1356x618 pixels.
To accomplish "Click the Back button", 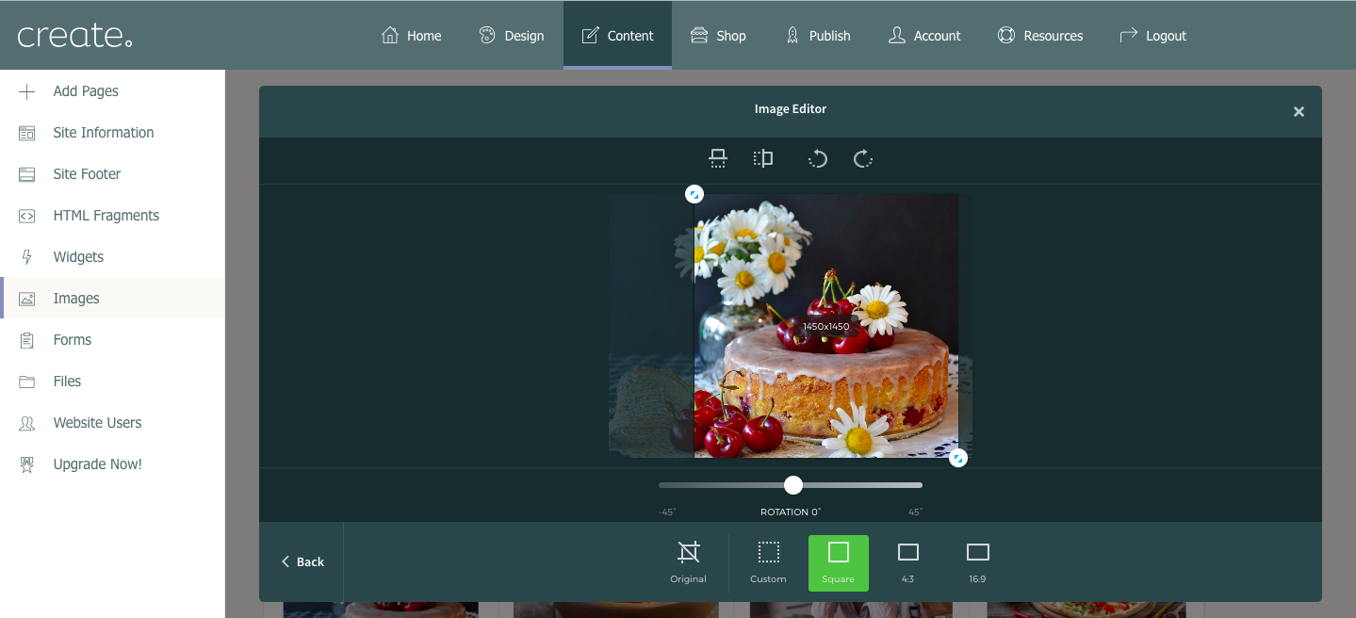I will click(x=302, y=561).
